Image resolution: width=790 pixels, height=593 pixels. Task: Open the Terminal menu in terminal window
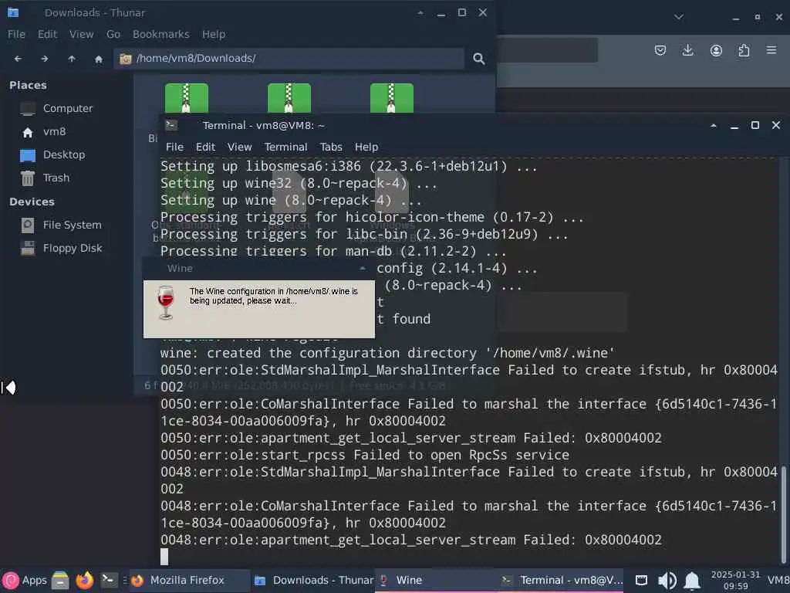click(x=285, y=147)
